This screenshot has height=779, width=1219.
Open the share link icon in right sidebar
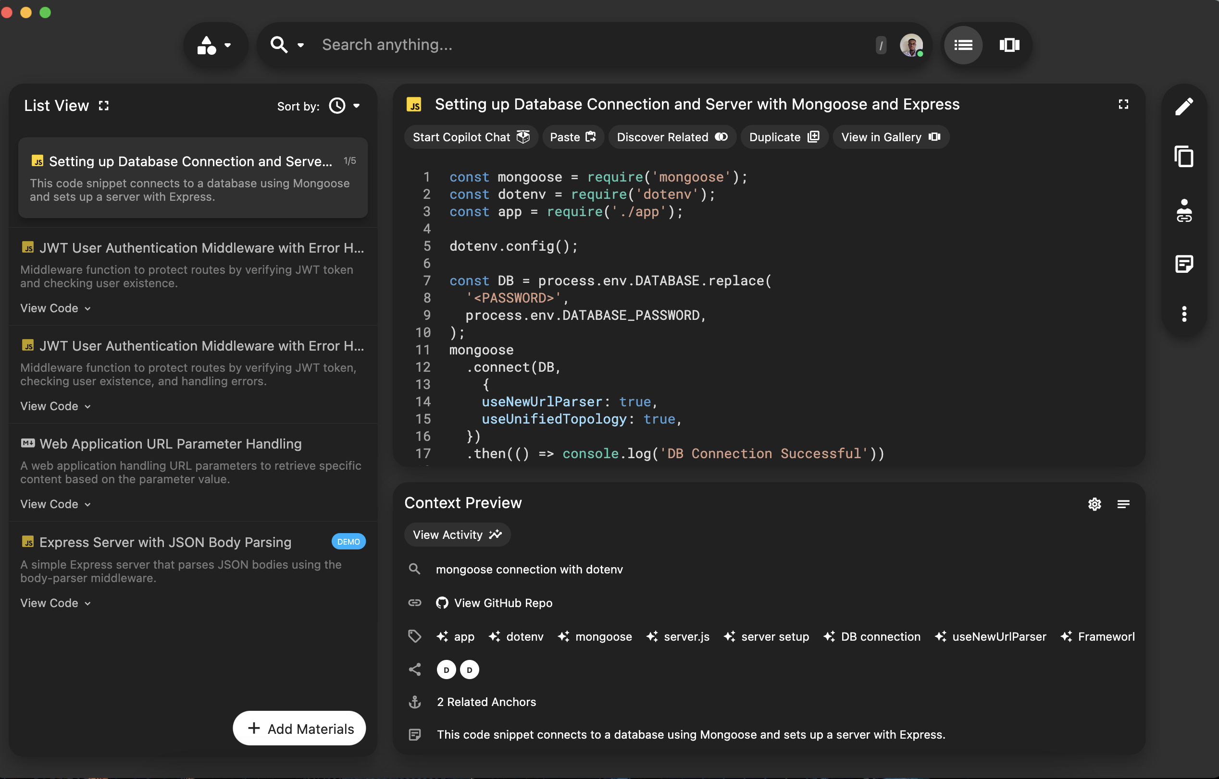tap(1184, 212)
